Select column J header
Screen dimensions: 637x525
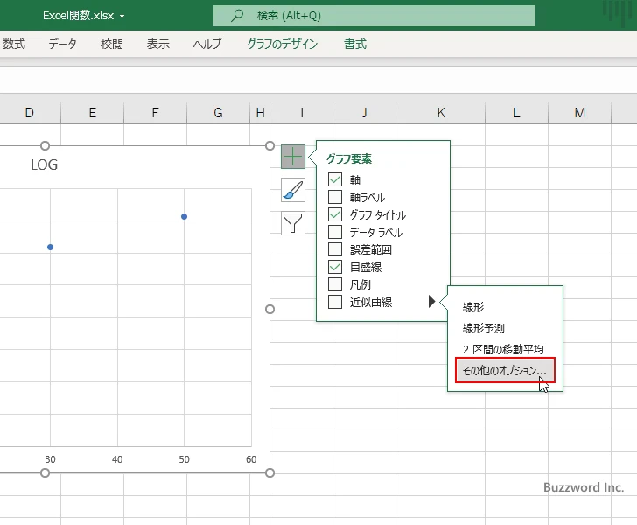click(x=364, y=113)
